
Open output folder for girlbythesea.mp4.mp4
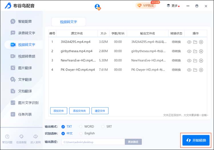(195, 51)
